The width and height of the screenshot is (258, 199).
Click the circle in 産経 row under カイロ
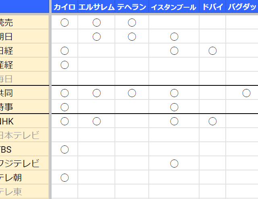pos(64,65)
